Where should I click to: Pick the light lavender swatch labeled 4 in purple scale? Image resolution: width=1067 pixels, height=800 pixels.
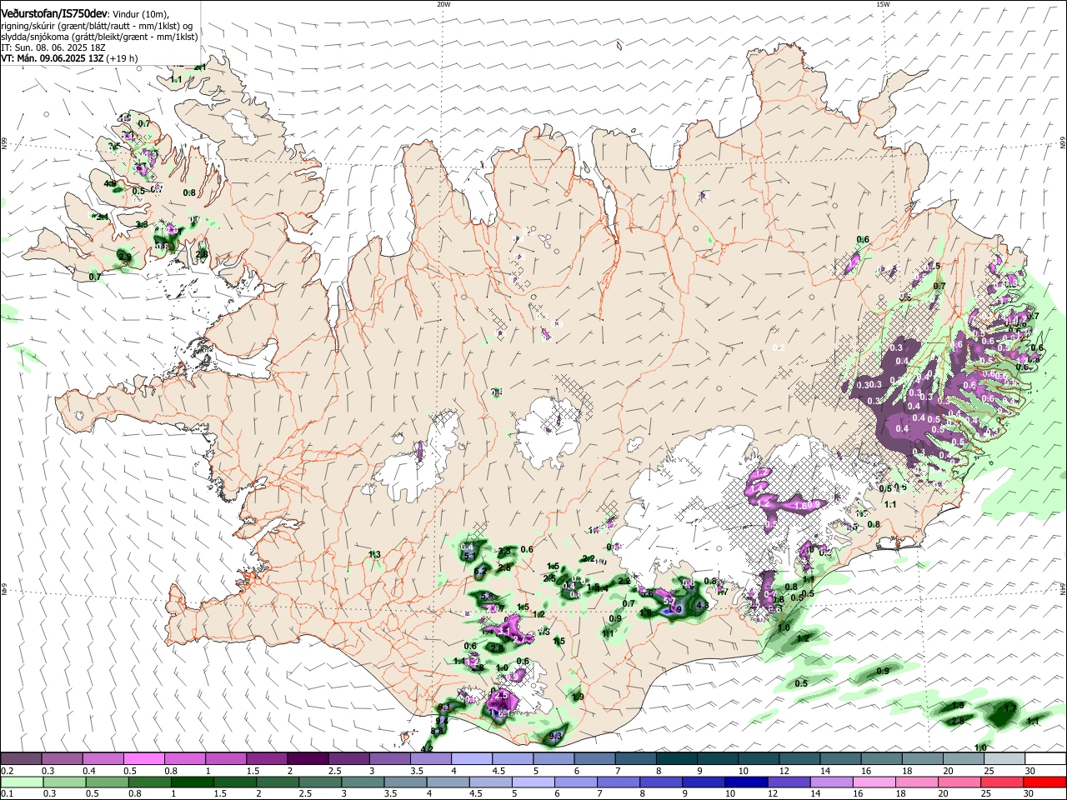coord(471,759)
